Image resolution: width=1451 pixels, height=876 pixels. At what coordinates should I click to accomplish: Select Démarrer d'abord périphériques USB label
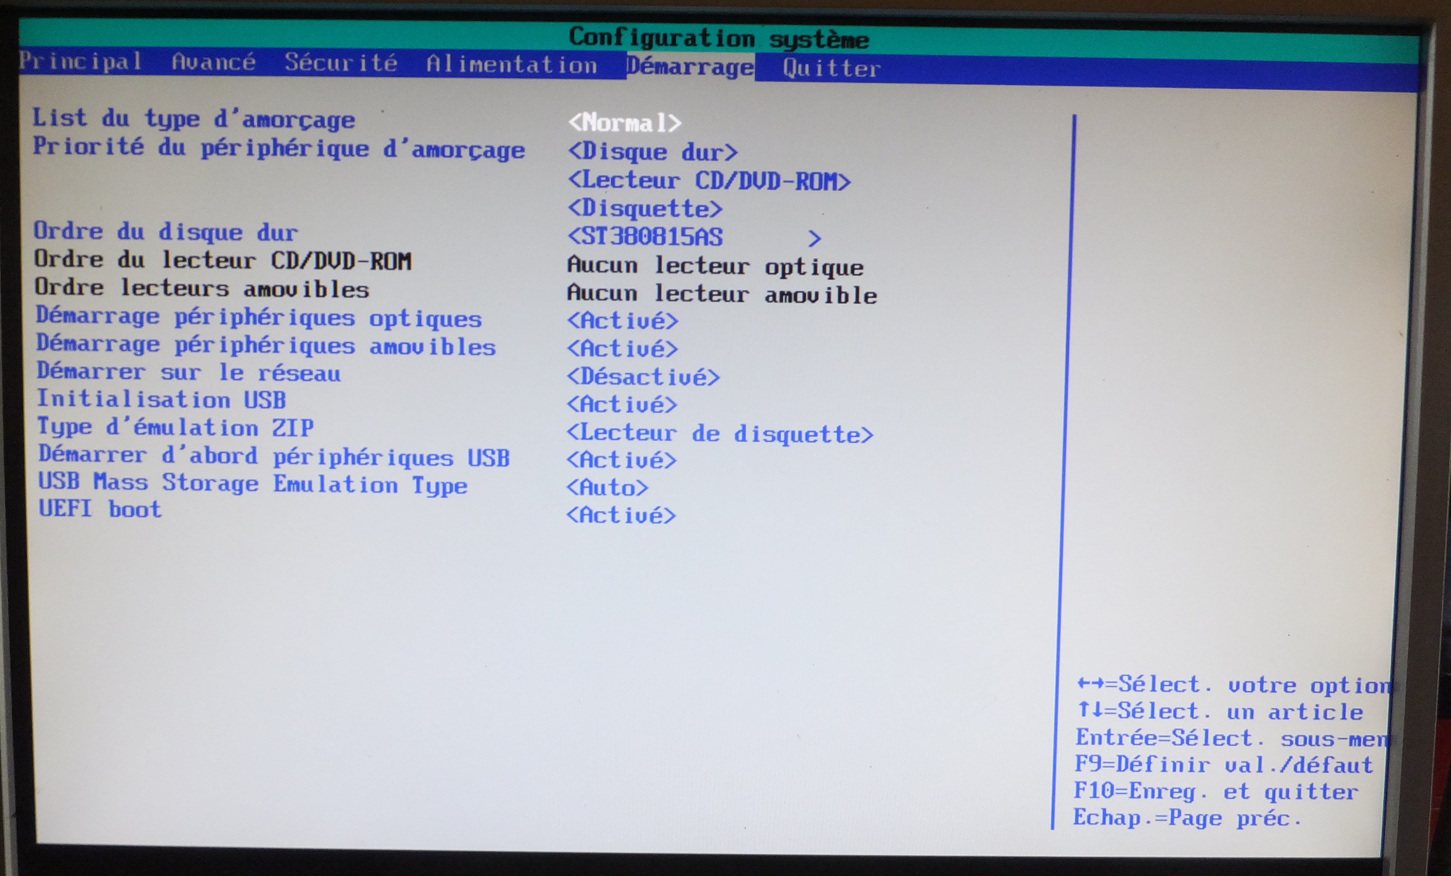pos(274,456)
